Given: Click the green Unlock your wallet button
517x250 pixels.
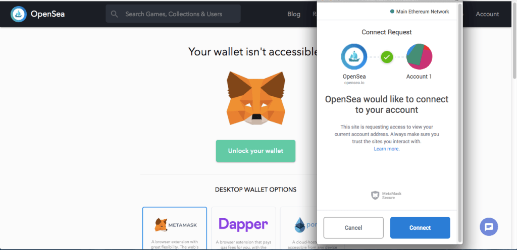Looking at the screenshot, I should click(255, 151).
